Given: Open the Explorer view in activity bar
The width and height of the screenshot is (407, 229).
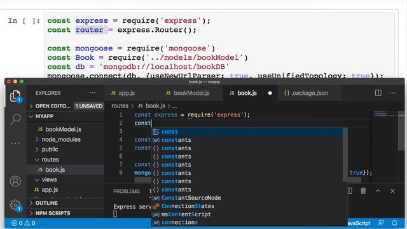Looking at the screenshot, I should (x=15, y=96).
